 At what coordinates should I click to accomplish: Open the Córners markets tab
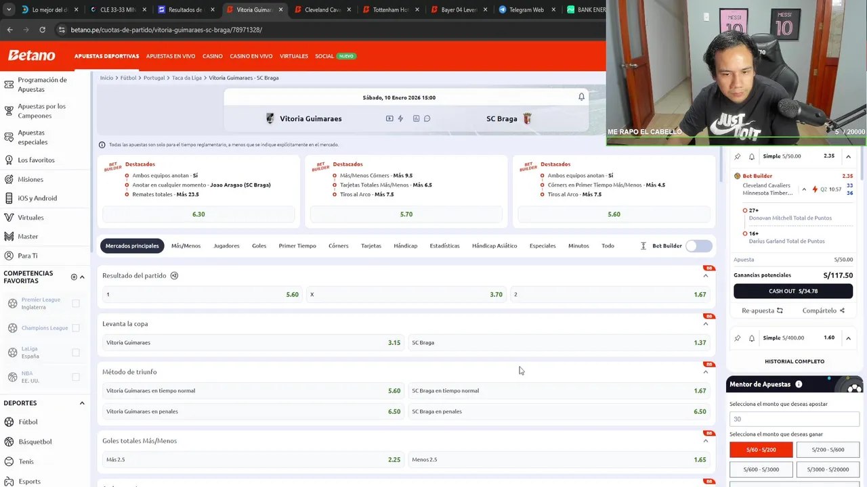(338, 246)
